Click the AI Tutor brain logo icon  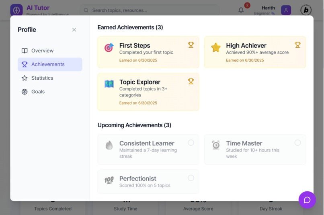(x=16, y=10)
